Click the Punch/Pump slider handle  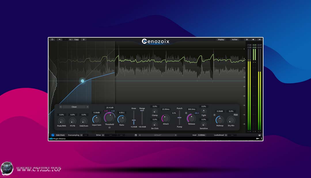(179, 118)
